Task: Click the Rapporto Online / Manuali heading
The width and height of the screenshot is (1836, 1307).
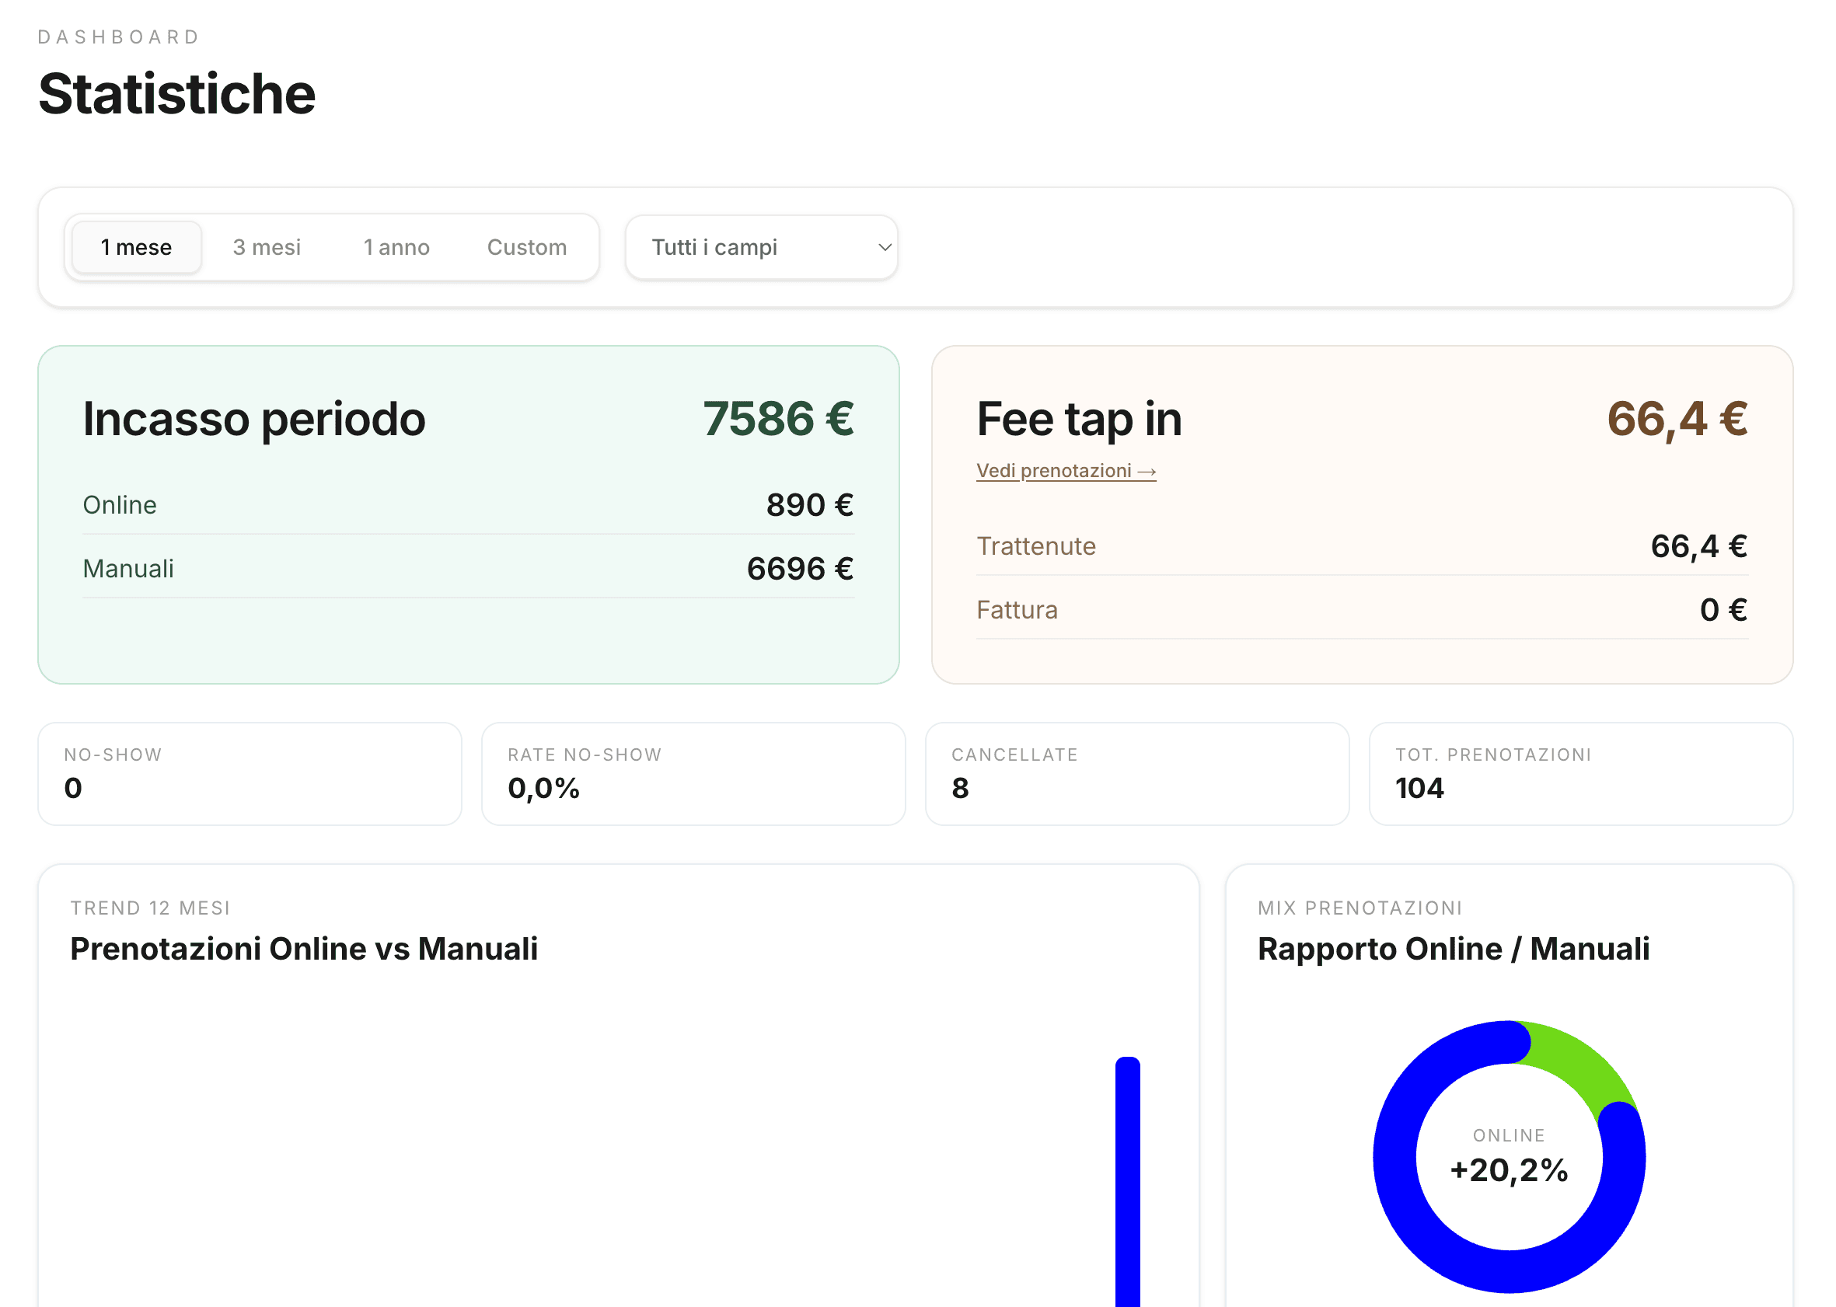Action: coord(1454,949)
